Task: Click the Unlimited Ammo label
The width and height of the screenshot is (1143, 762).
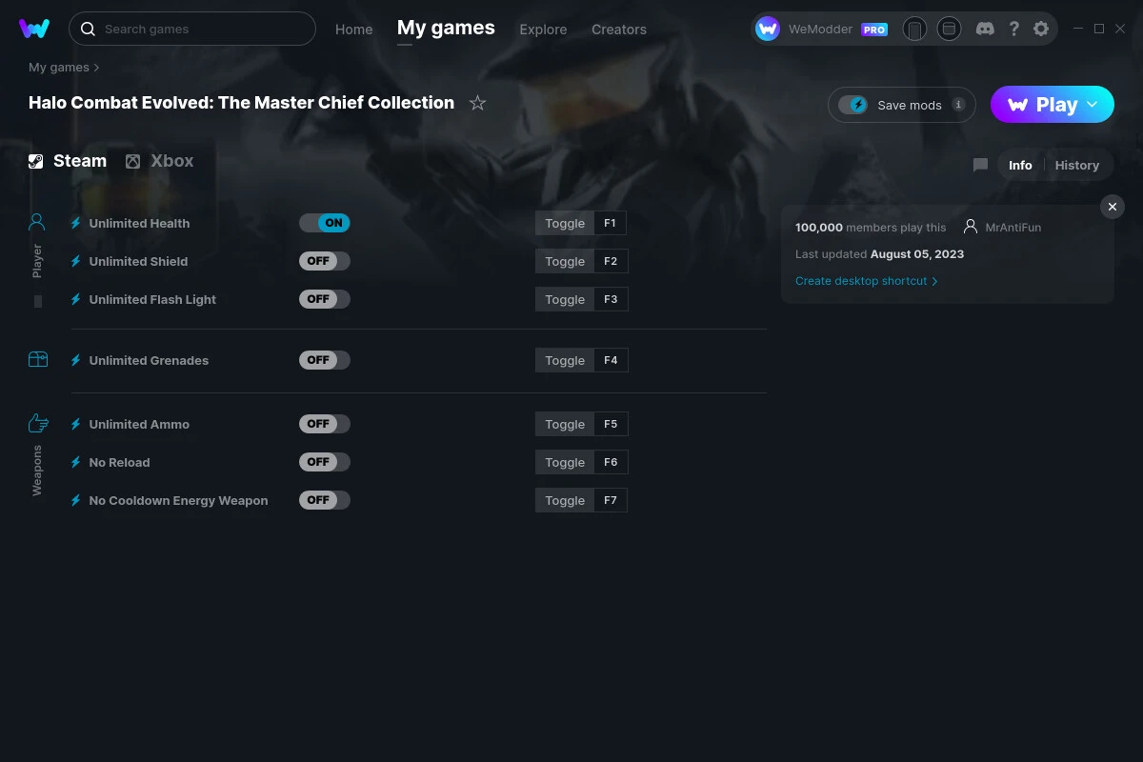Action: pos(139,424)
